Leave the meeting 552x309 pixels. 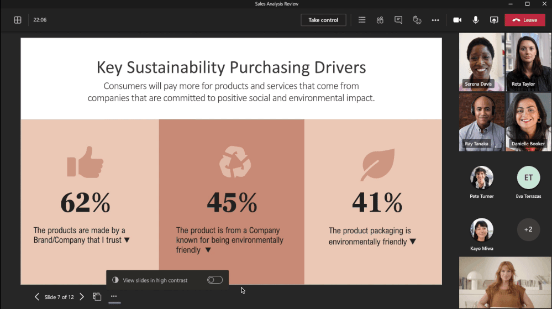tap(525, 20)
